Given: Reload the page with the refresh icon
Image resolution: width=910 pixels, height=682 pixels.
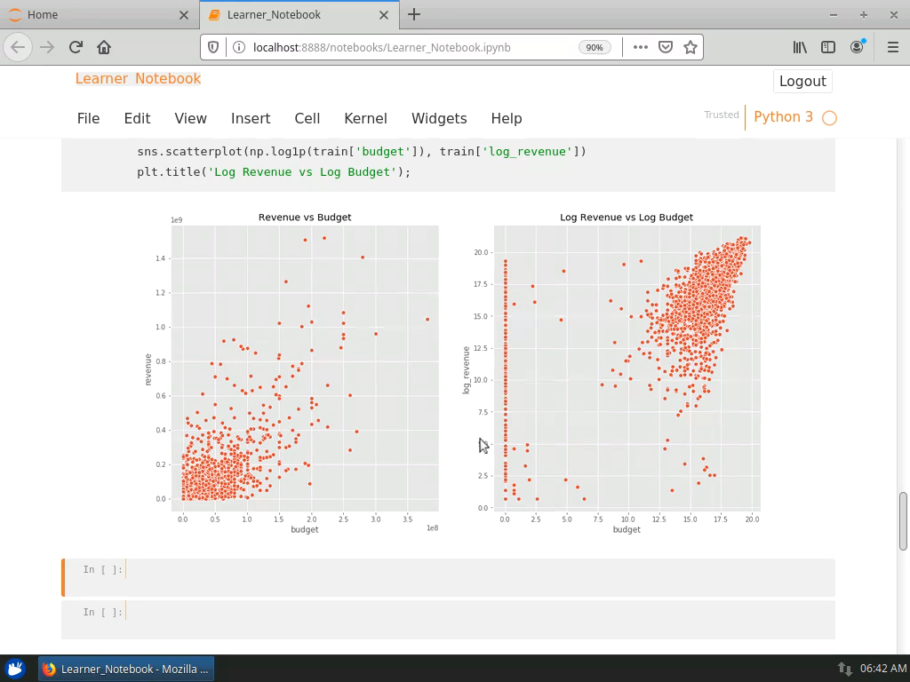Looking at the screenshot, I should point(76,47).
